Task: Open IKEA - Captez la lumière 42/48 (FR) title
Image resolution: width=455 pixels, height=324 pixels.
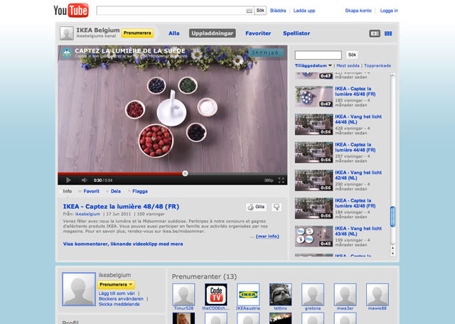Action: click(355, 203)
